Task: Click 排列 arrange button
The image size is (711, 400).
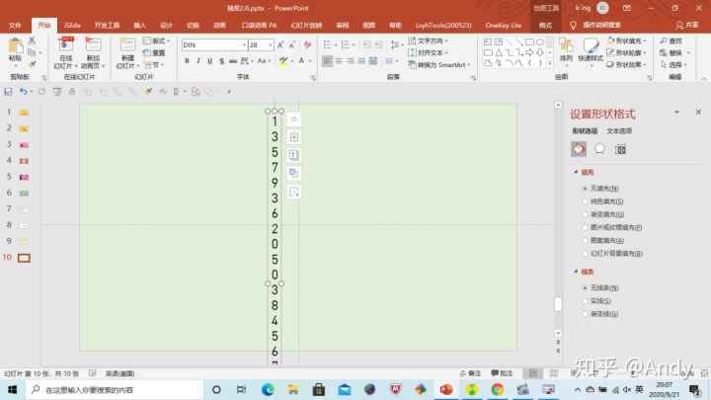Action: tap(566, 50)
